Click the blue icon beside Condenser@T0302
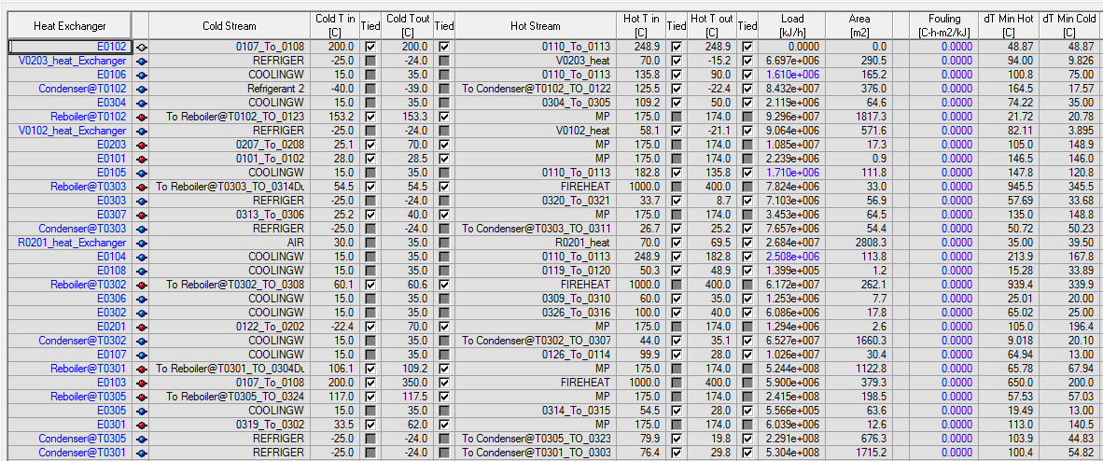Image resolution: width=1103 pixels, height=461 pixels. [142, 341]
